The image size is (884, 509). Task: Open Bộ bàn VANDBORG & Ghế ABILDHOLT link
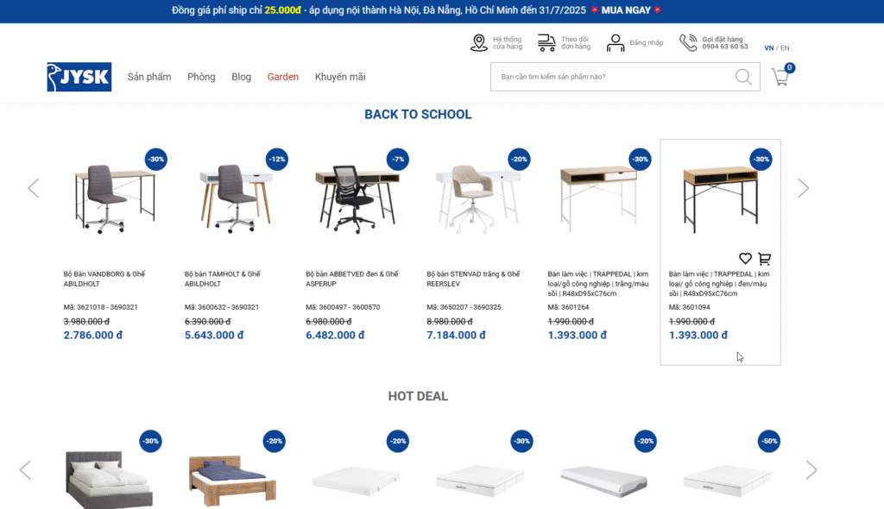(x=104, y=279)
